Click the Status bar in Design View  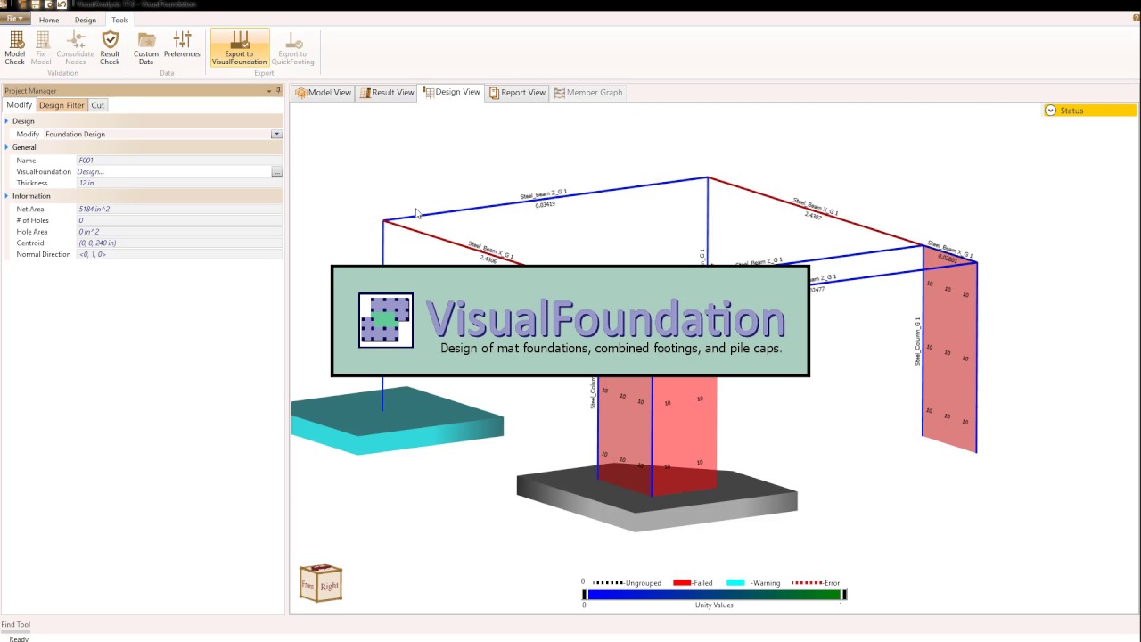pos(1090,111)
